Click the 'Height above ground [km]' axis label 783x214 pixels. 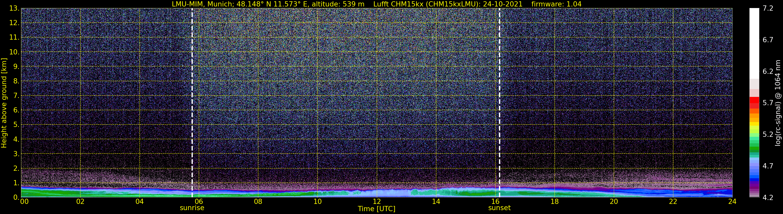point(4,103)
